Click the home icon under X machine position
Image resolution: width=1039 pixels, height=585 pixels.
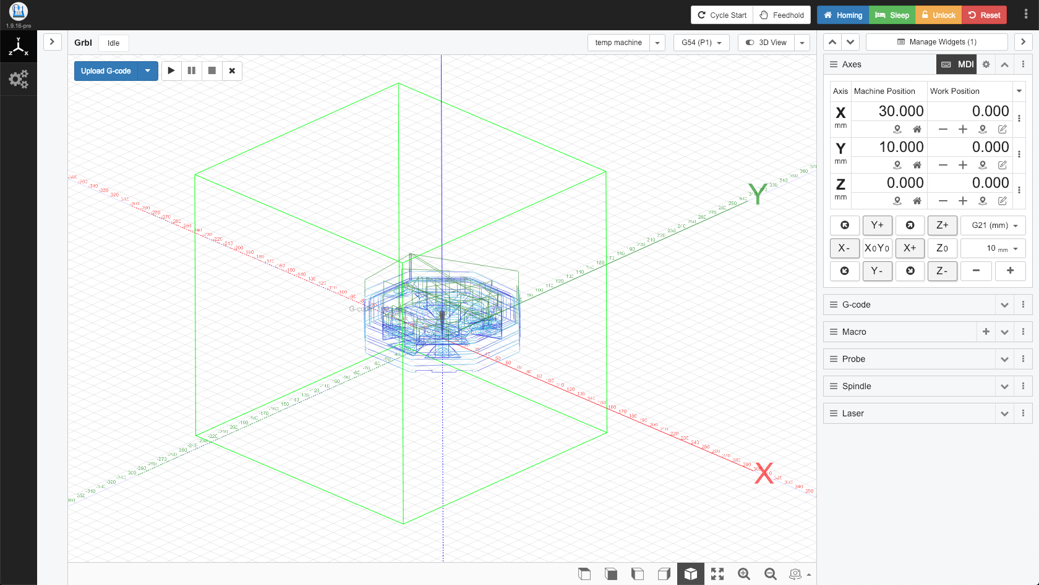click(917, 129)
